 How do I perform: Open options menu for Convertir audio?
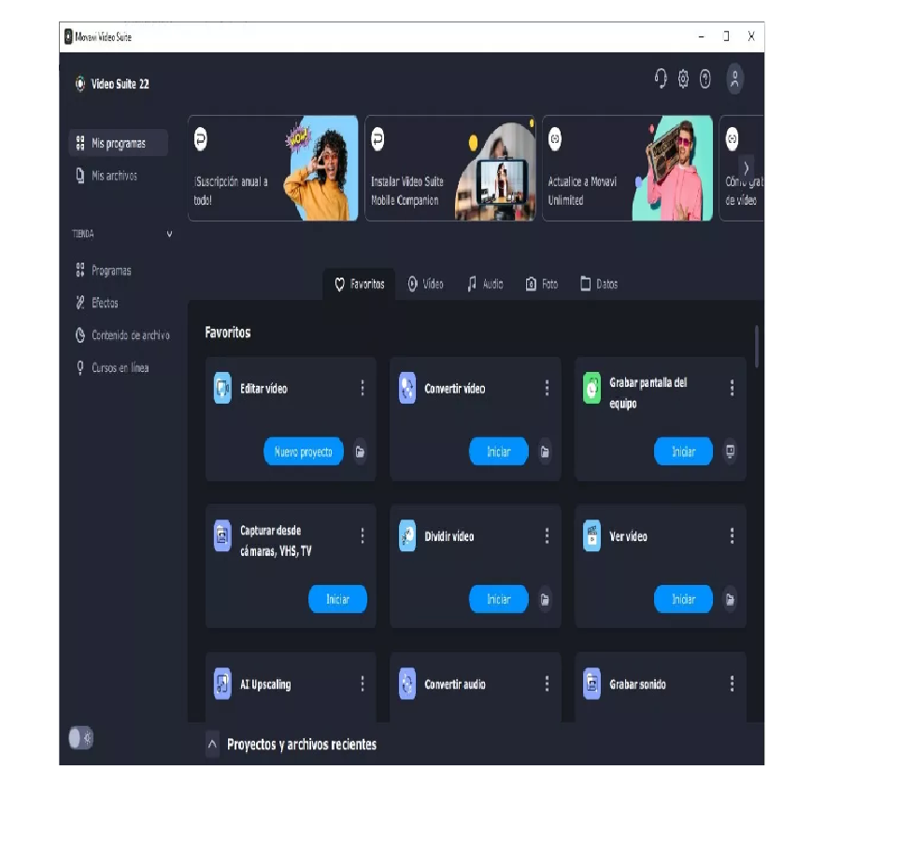pos(547,683)
